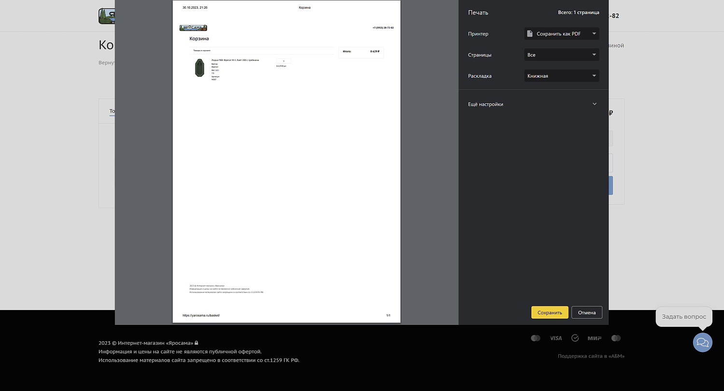The height and width of the screenshot is (391, 724).
Task: Click the document icon in the Принтер field
Action: coord(530,34)
